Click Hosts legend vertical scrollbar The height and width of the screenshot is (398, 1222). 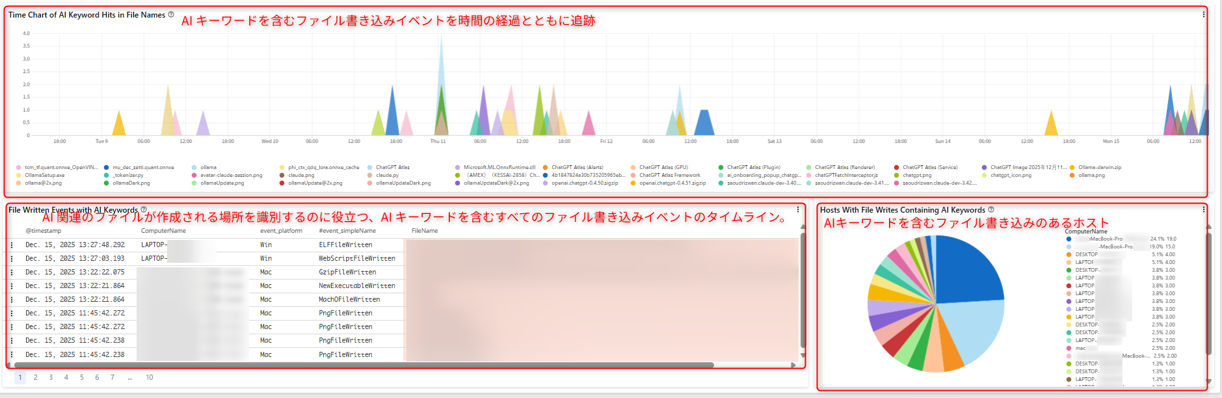1208,293
